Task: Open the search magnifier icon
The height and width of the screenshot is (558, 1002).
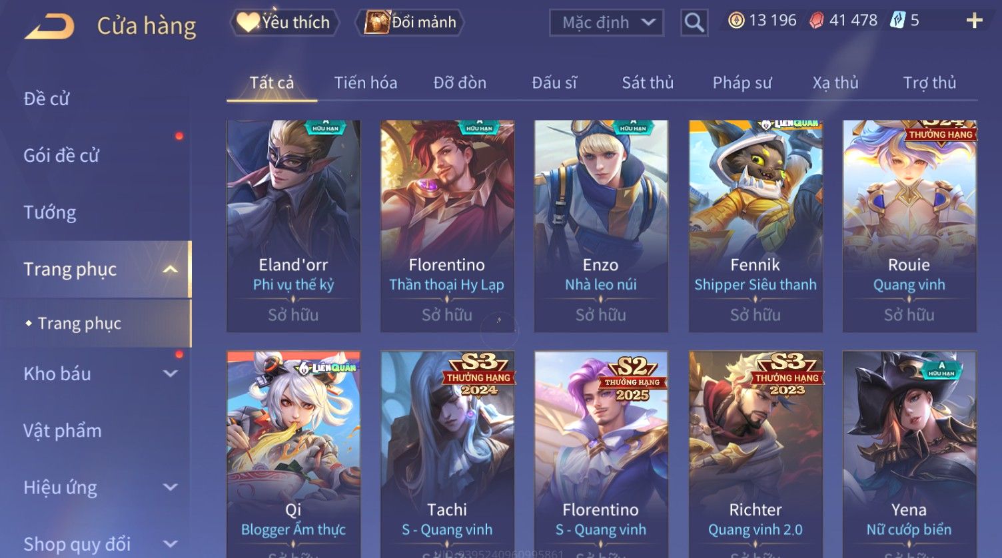Action: pyautogui.click(x=694, y=23)
